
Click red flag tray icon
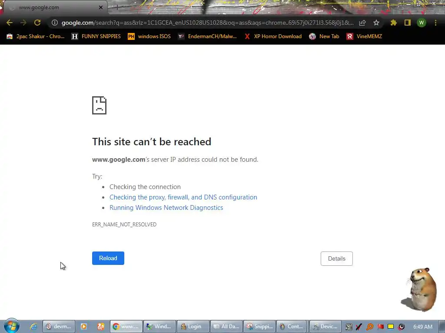click(x=380, y=327)
